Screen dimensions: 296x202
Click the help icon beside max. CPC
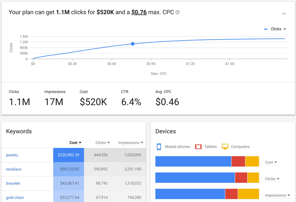(178, 12)
